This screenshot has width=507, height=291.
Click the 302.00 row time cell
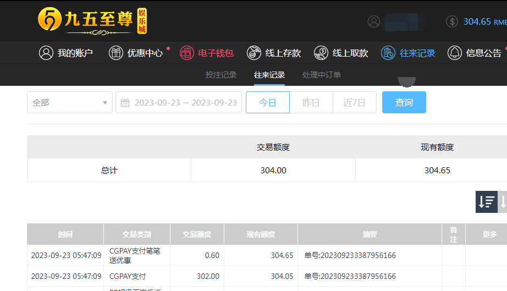pyautogui.click(x=66, y=277)
